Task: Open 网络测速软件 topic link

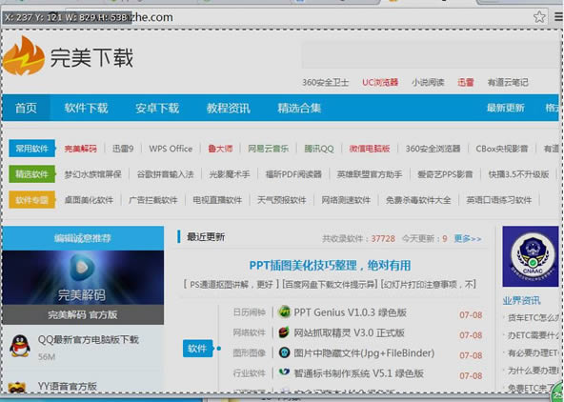Action: pos(346,200)
